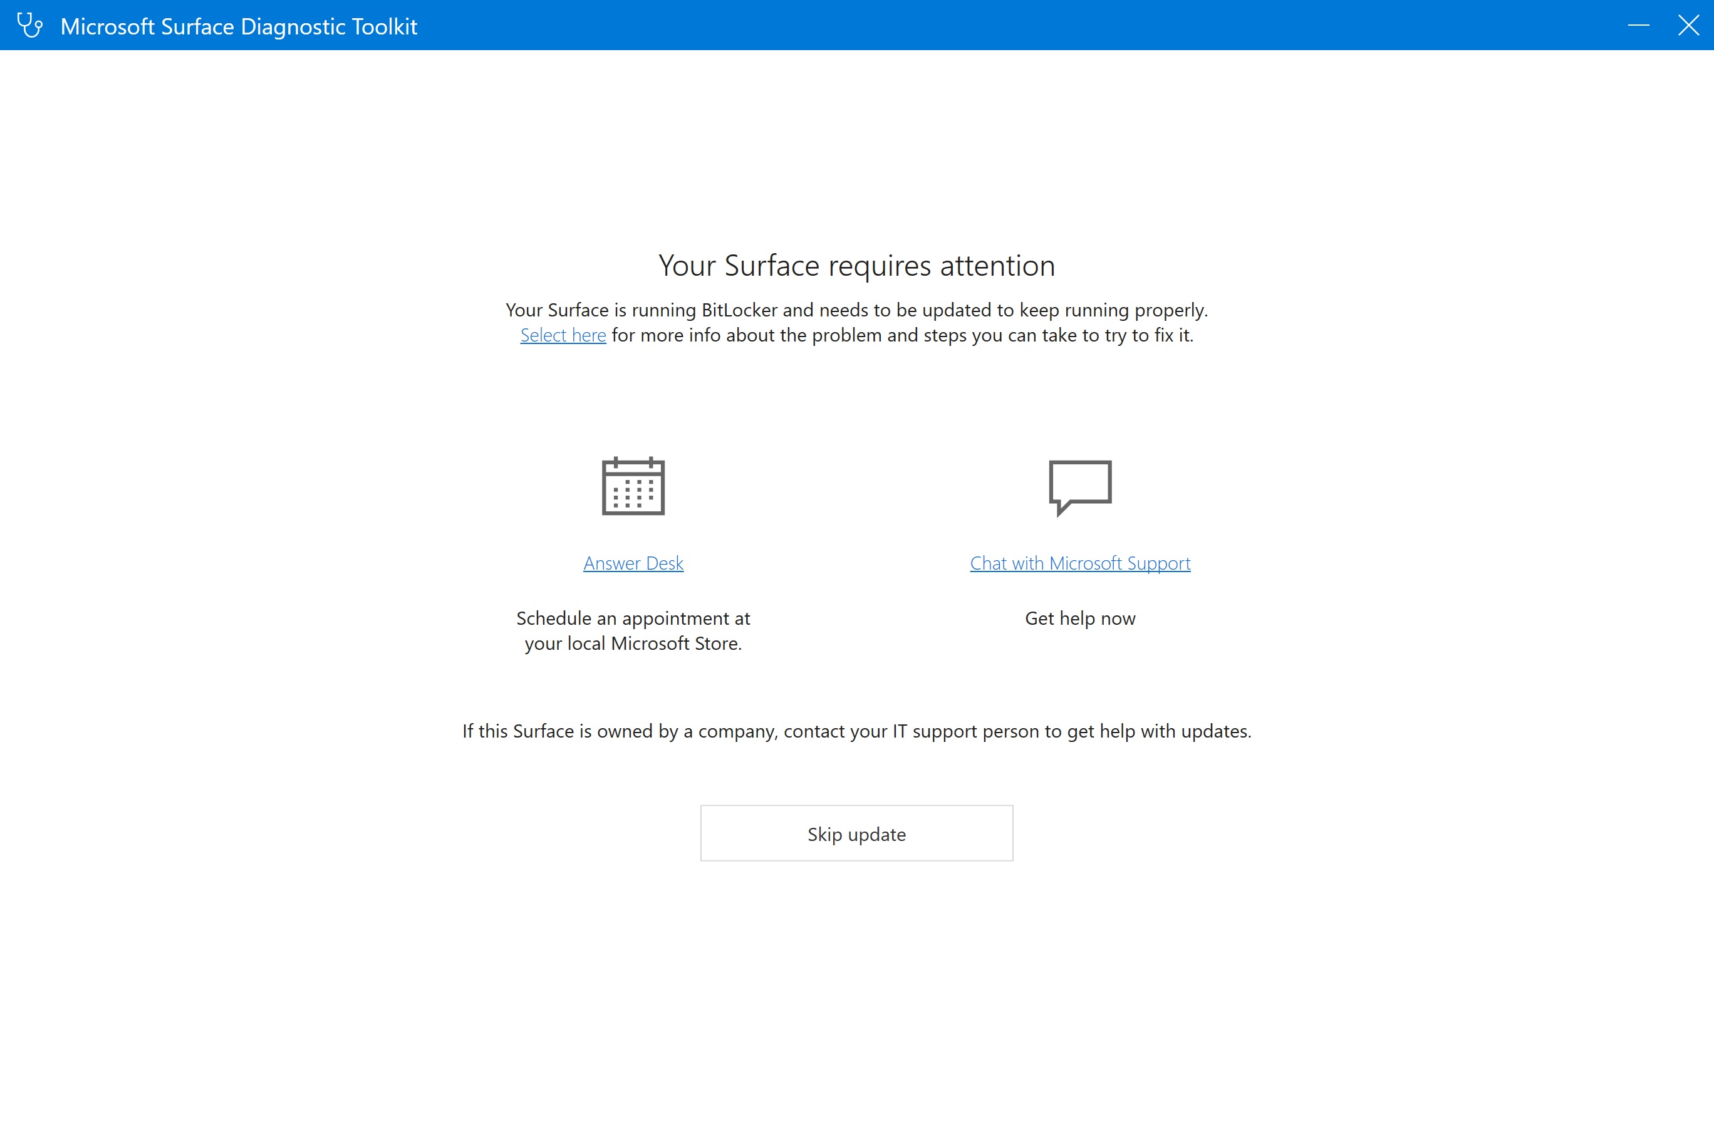
Task: Select the calendar icon to schedule an appointment
Action: click(633, 488)
